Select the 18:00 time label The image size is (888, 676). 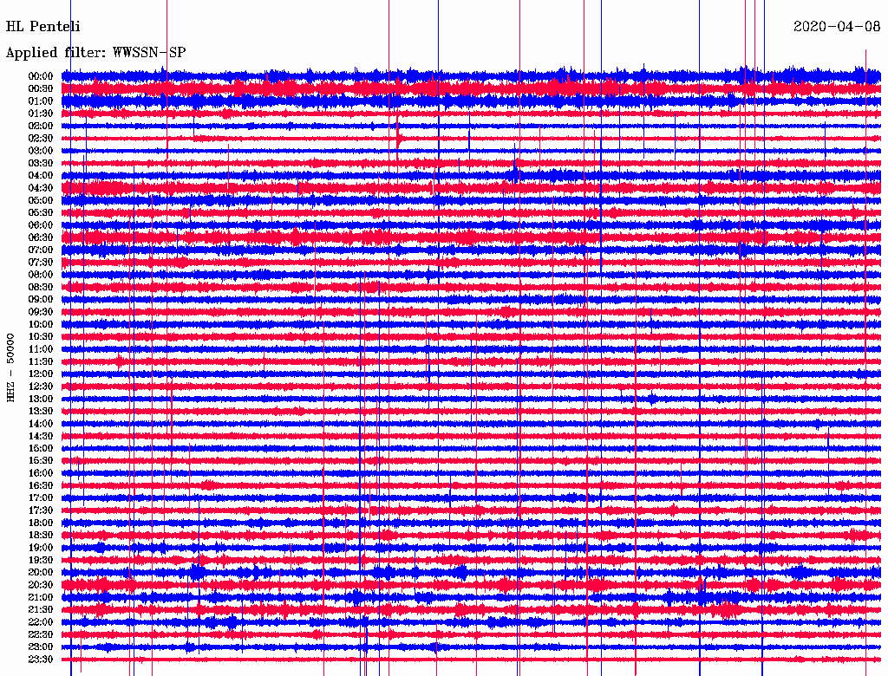(x=41, y=523)
